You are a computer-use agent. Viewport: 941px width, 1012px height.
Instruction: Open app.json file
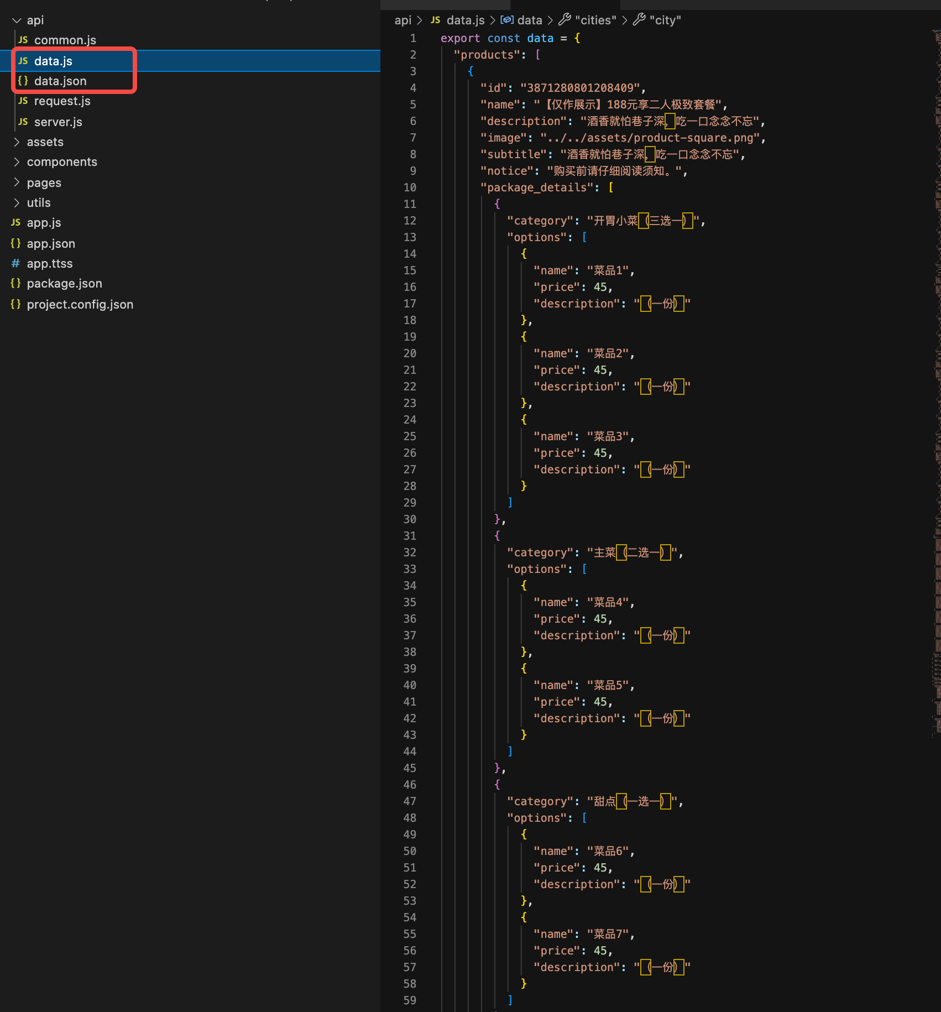51,243
